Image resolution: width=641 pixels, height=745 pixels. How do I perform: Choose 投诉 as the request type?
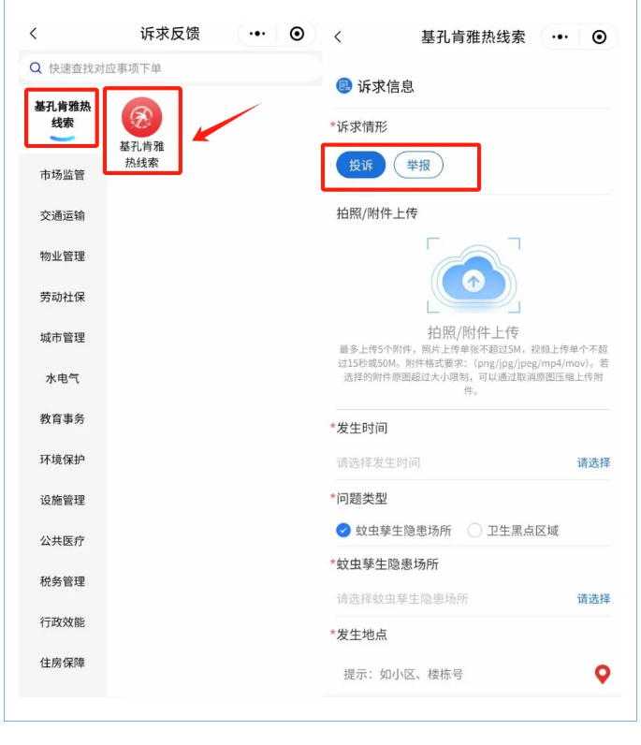[360, 166]
